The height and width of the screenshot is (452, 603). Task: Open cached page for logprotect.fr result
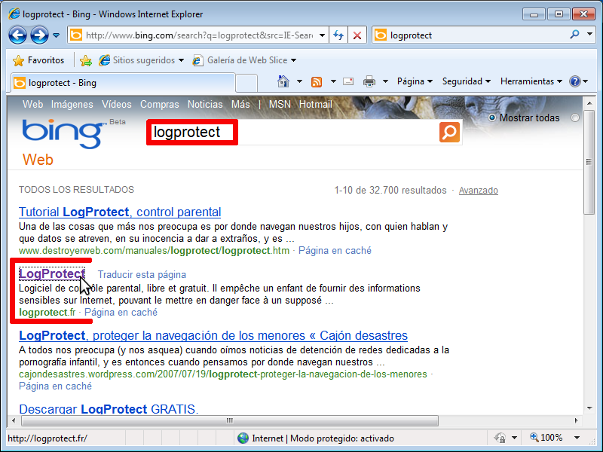[121, 312]
